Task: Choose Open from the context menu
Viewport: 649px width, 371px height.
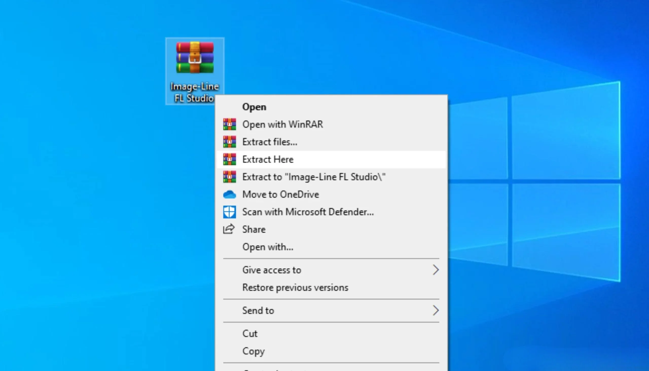Action: coord(331,107)
